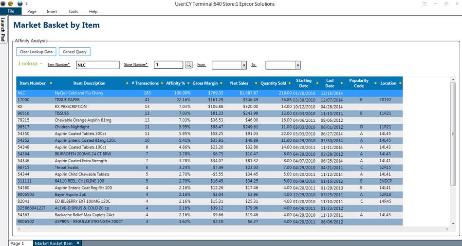
Task: Open the quick access toolbar customize arrow
Action: point(26,4)
